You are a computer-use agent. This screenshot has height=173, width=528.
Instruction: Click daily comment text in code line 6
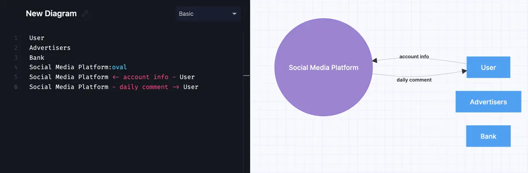pos(143,87)
